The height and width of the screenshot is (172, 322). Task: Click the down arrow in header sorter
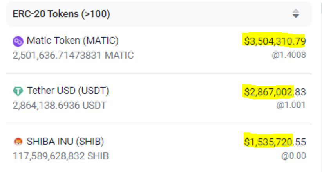pyautogui.click(x=296, y=16)
